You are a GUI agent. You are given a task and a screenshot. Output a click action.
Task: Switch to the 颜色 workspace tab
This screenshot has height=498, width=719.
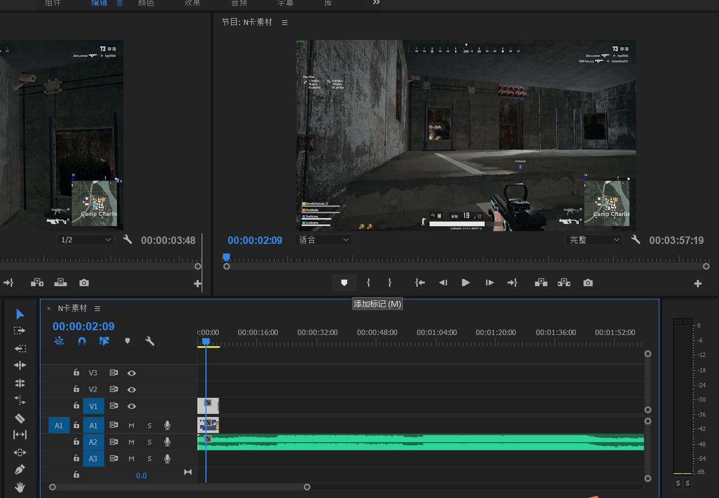(x=146, y=3)
